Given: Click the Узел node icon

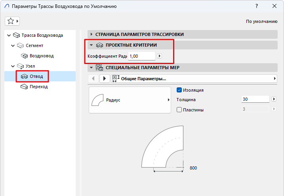Looking at the screenshot, I should click(21, 66).
